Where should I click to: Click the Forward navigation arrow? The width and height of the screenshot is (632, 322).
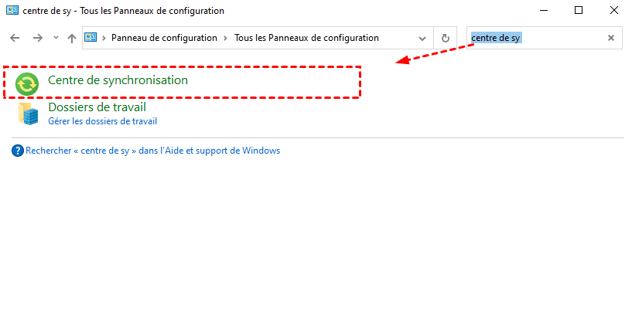pyautogui.click(x=36, y=38)
